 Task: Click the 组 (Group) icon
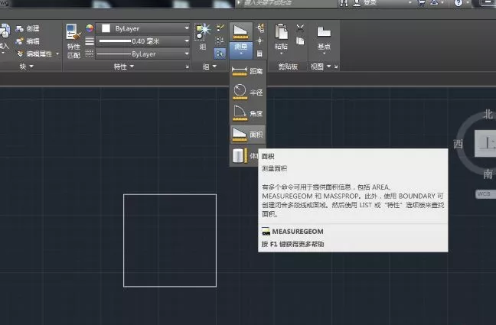tap(203, 33)
